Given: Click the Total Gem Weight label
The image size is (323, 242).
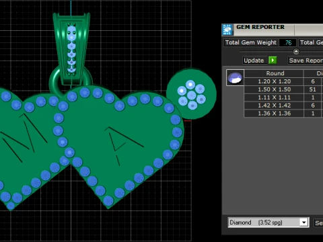Looking at the screenshot, I should coord(251,42).
